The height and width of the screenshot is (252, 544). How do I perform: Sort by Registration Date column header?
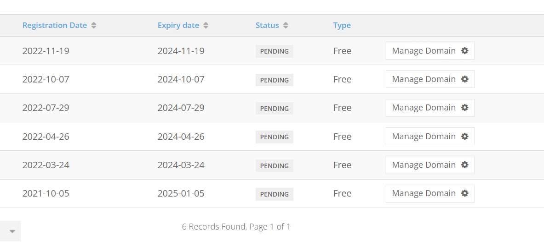(x=54, y=25)
